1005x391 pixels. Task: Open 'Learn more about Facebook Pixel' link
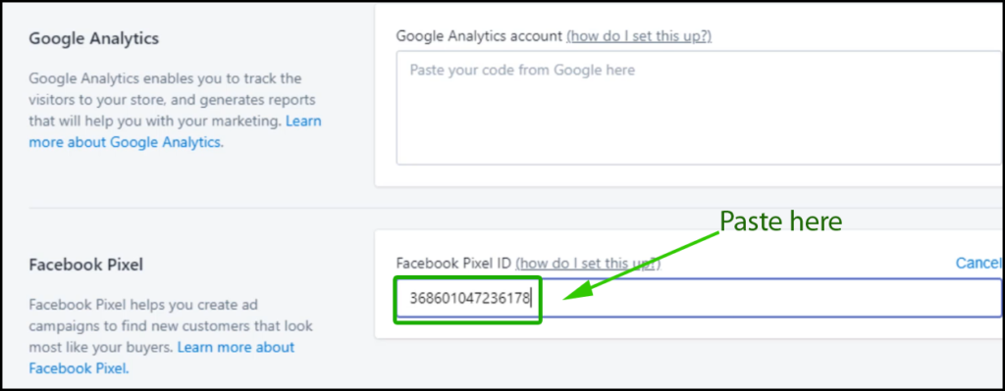162,358
